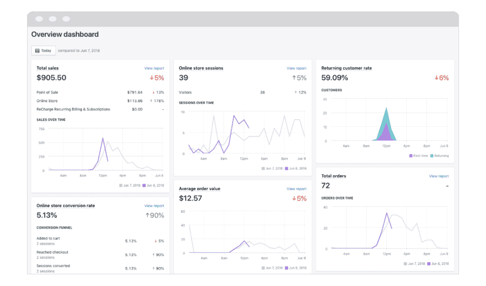
Task: Open View report for Online store sessions
Action: click(297, 68)
